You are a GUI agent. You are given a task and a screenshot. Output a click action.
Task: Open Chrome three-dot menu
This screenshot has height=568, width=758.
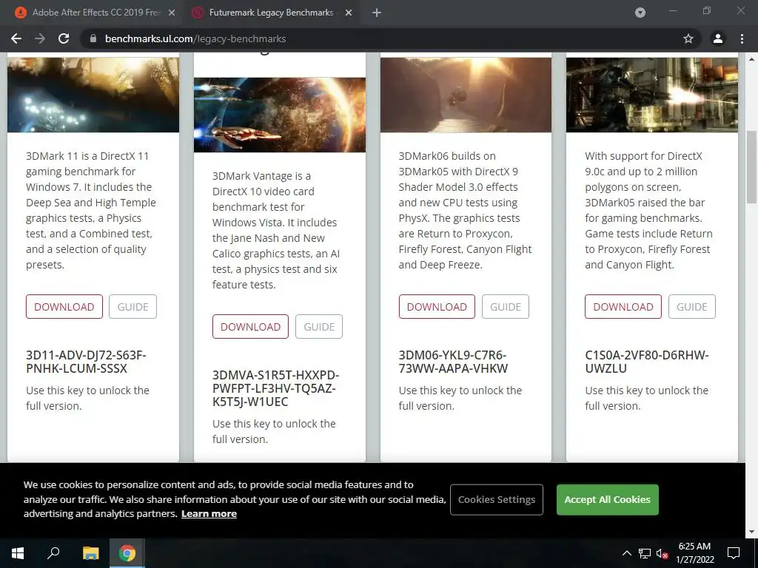[x=742, y=38]
